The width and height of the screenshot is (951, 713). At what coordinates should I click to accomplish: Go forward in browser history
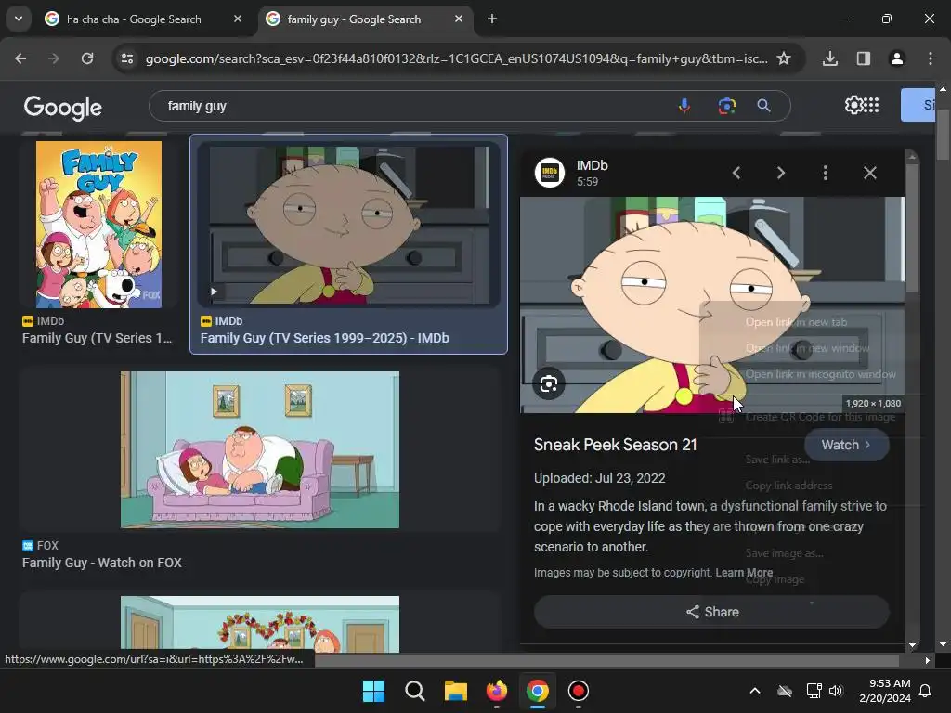pos(54,58)
